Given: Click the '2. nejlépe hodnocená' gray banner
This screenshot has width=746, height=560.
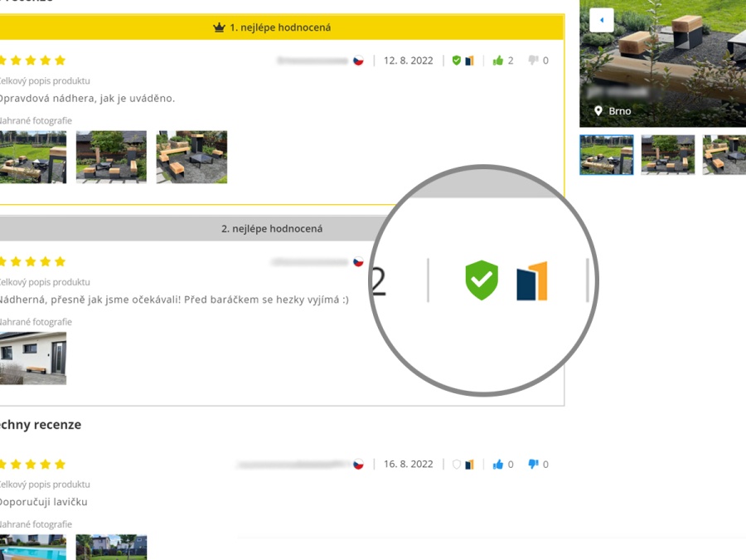Looking at the screenshot, I should pos(272,229).
